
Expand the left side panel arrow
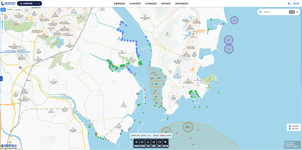tap(1, 79)
